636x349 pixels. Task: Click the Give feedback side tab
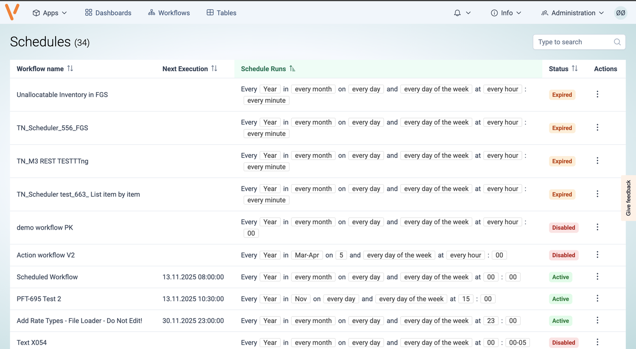(x=628, y=198)
